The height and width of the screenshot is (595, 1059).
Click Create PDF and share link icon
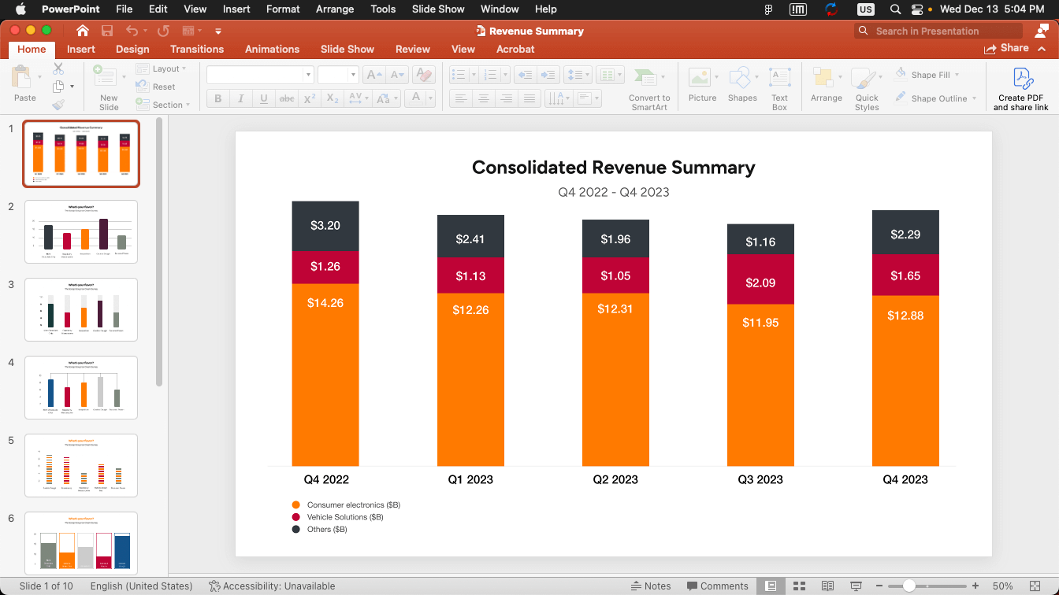pos(1021,79)
